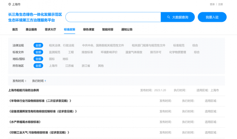Focus the search input field
Image resolution: width=237 pixels, height=139 pixels.
113,17
